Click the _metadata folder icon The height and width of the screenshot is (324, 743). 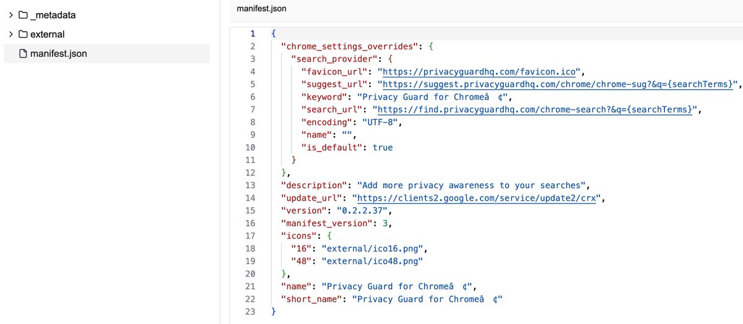tap(23, 15)
